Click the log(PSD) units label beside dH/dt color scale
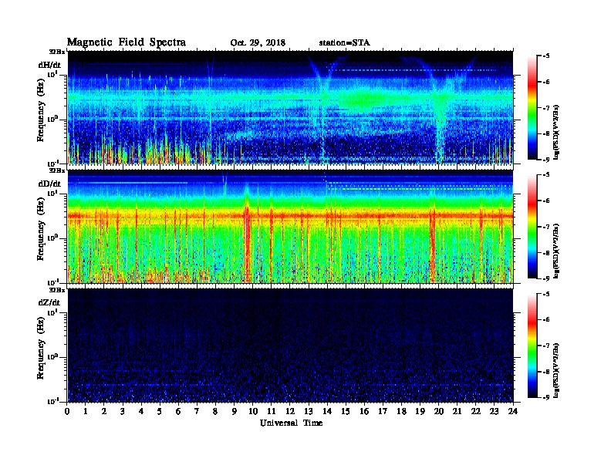Image resolution: width=611 pixels, height=472 pixels. [x=556, y=133]
